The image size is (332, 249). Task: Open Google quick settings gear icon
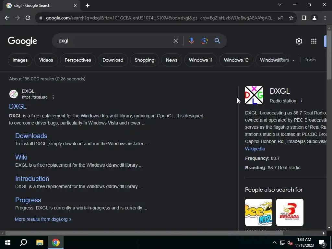coord(299,41)
